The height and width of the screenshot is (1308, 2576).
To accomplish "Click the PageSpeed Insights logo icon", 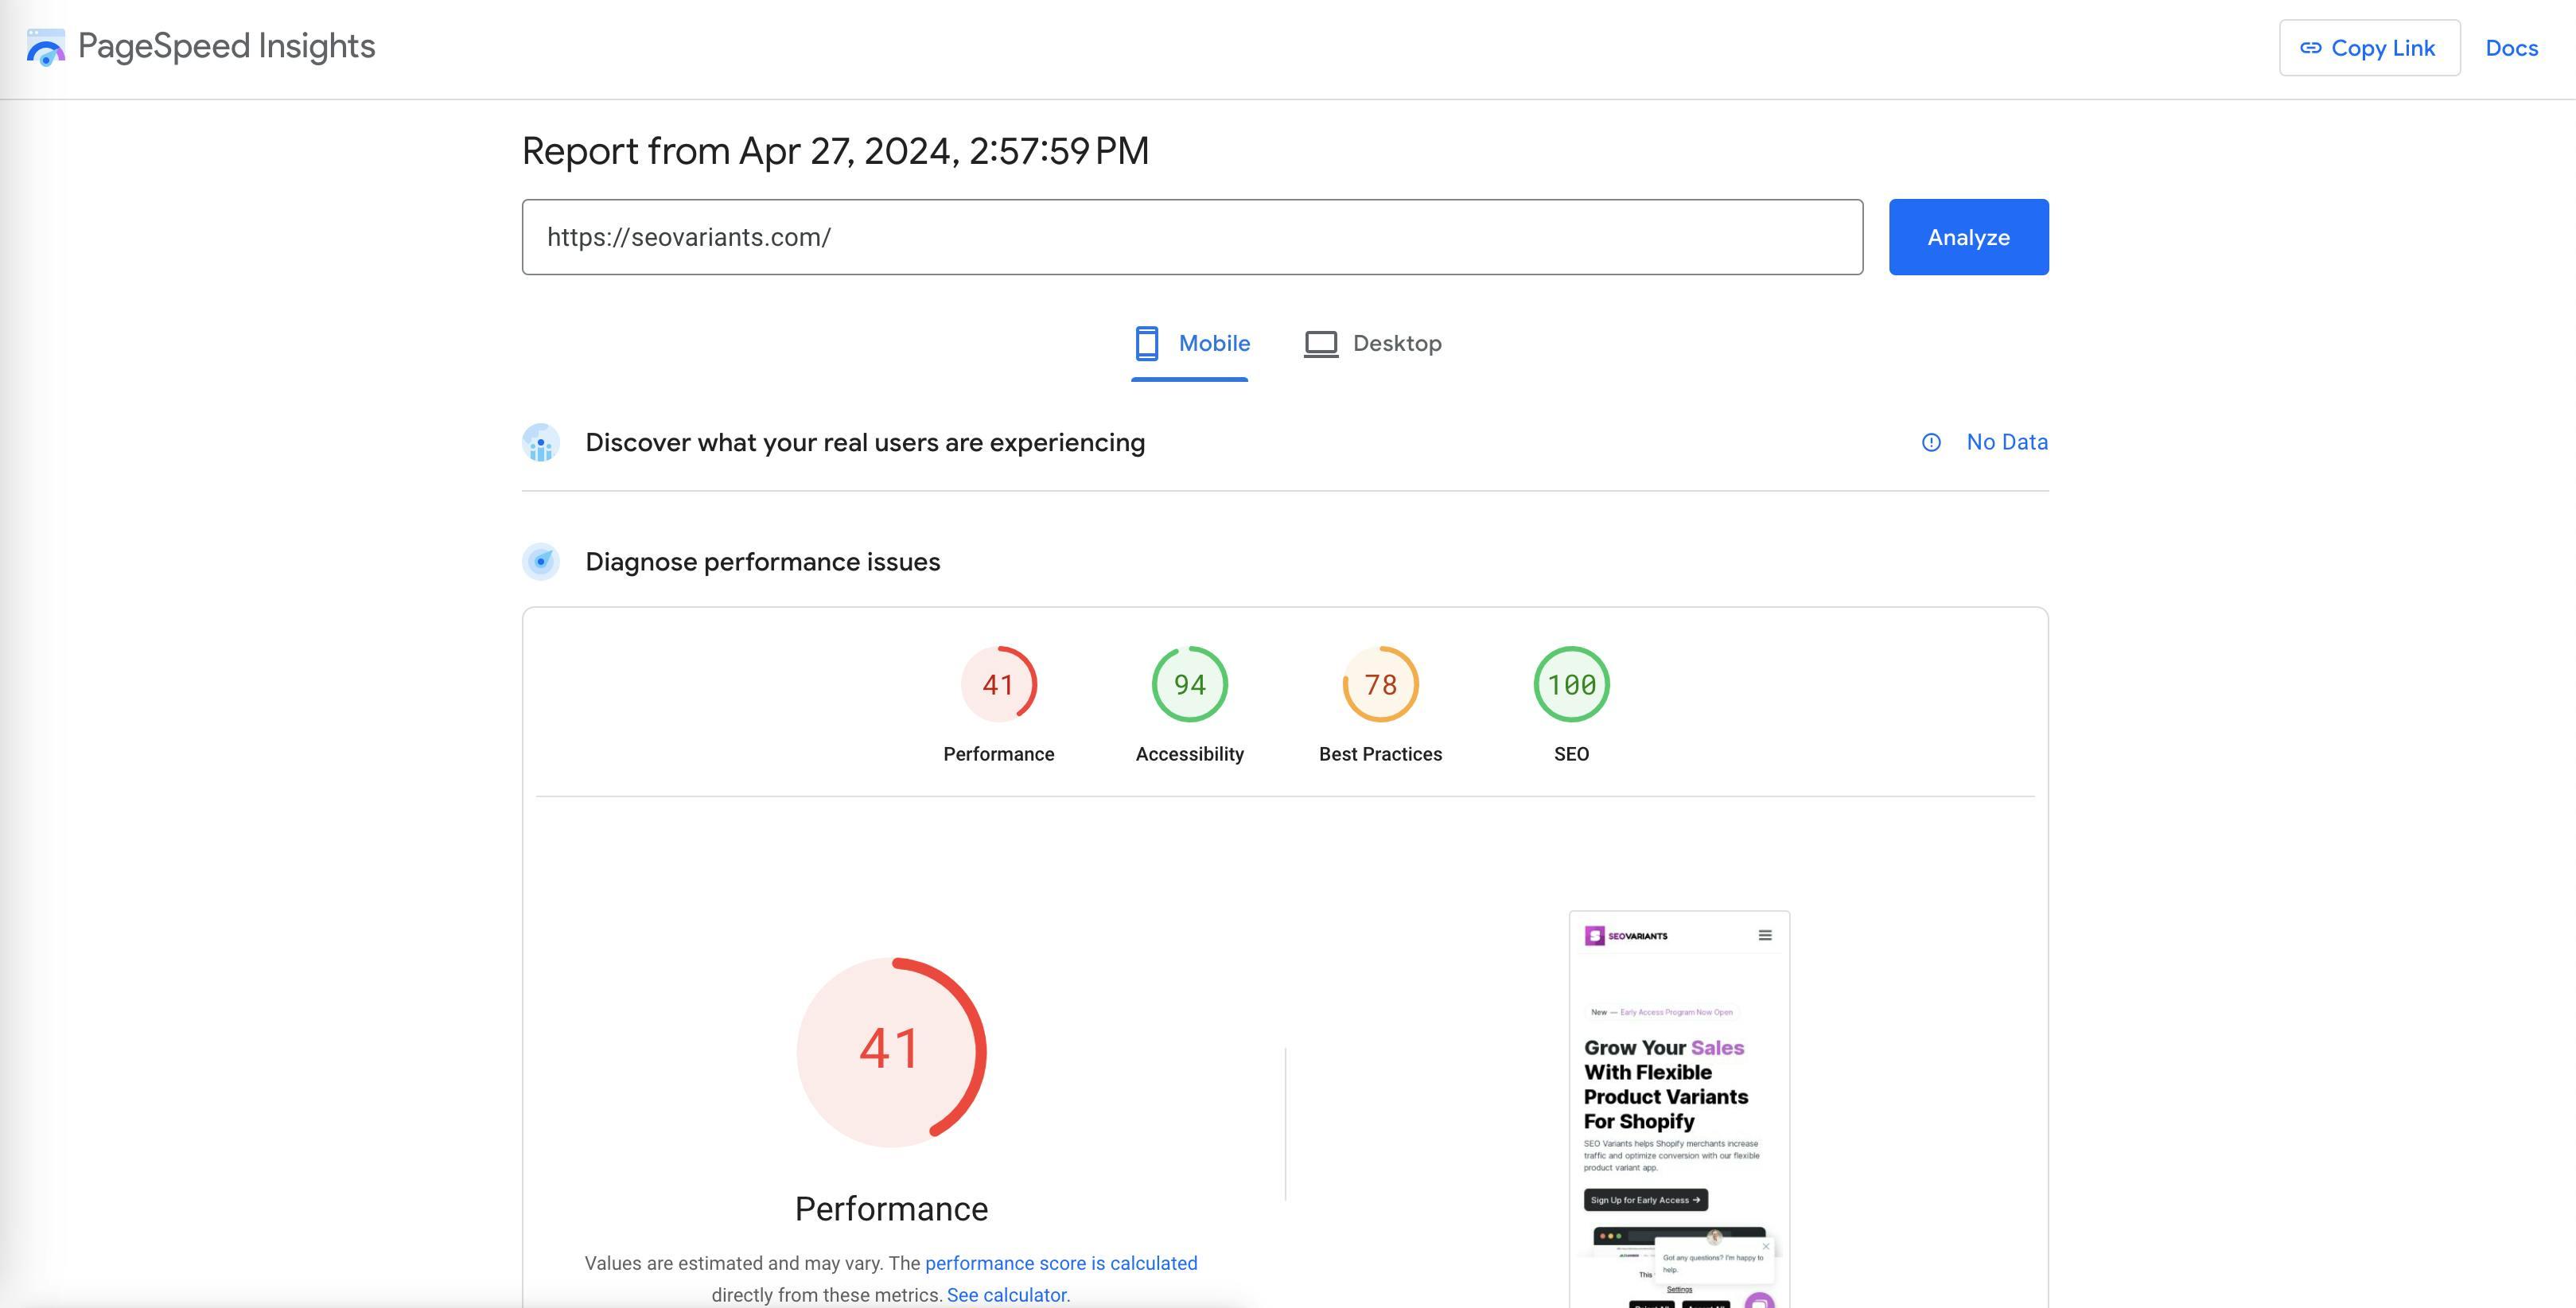I will point(45,47).
